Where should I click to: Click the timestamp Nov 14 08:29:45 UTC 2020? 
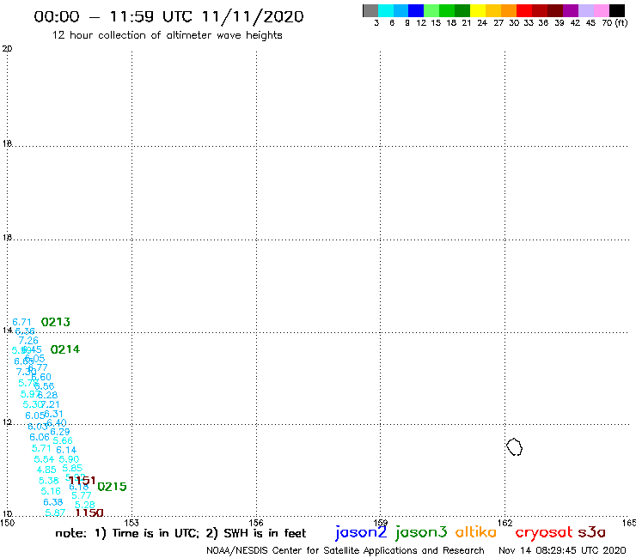(562, 550)
